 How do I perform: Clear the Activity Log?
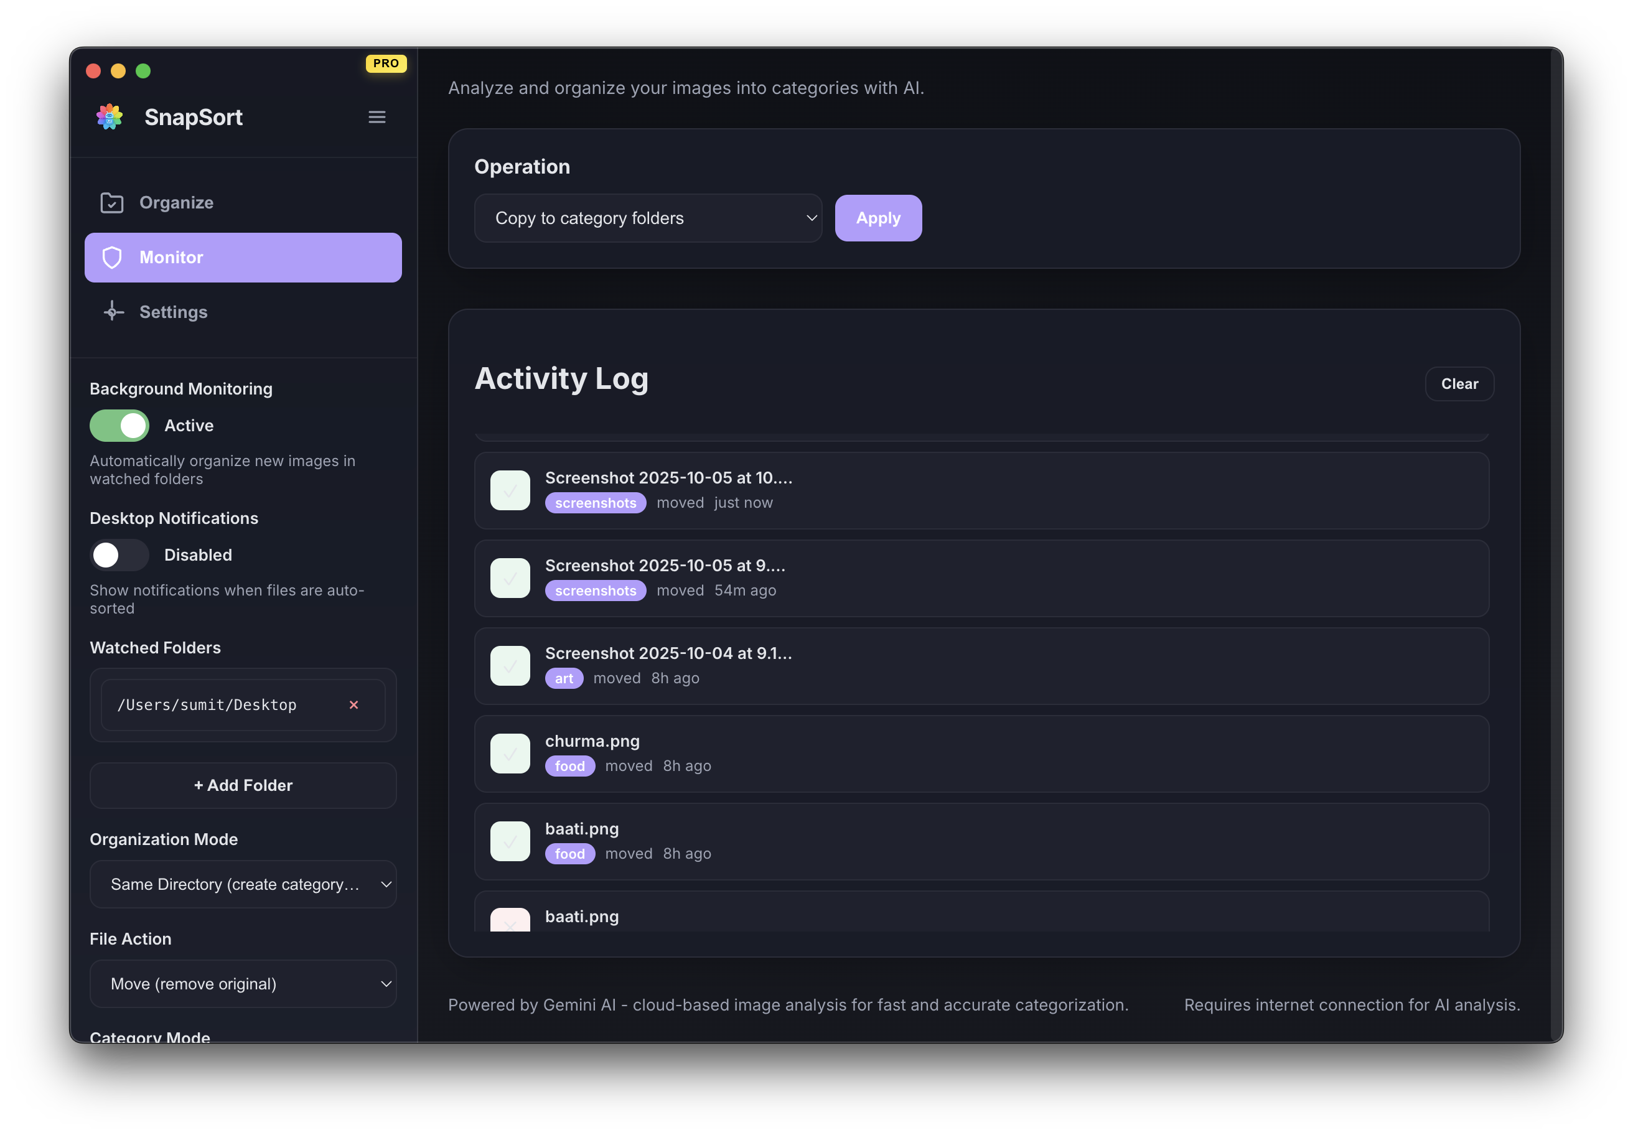point(1459,384)
